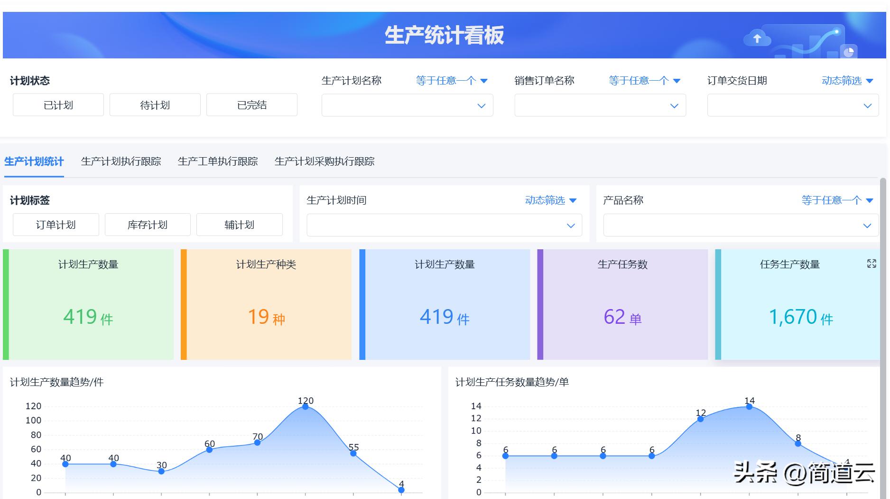
Task: Toggle the 已完结 status filter
Action: click(x=251, y=105)
